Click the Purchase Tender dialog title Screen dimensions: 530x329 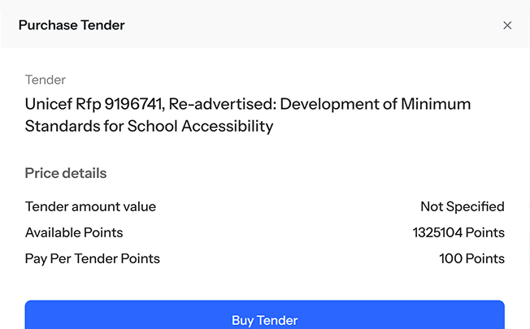[x=72, y=25]
